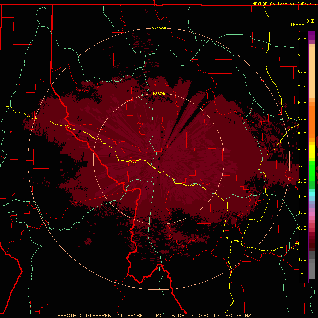Click the 9.0 scale label
The image size is (318, 318).
[x=302, y=55]
